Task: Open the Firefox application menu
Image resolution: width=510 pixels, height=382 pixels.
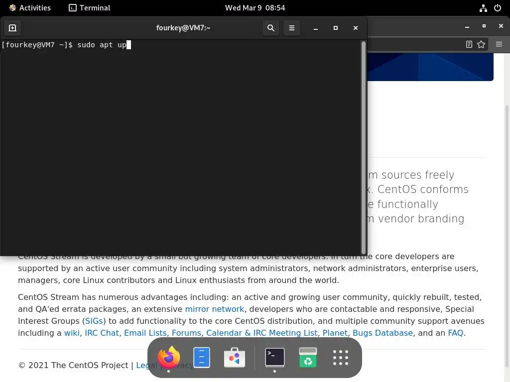Action: pyautogui.click(x=499, y=44)
